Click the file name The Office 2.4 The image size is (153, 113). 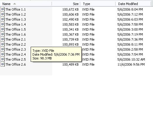tap(16, 54)
